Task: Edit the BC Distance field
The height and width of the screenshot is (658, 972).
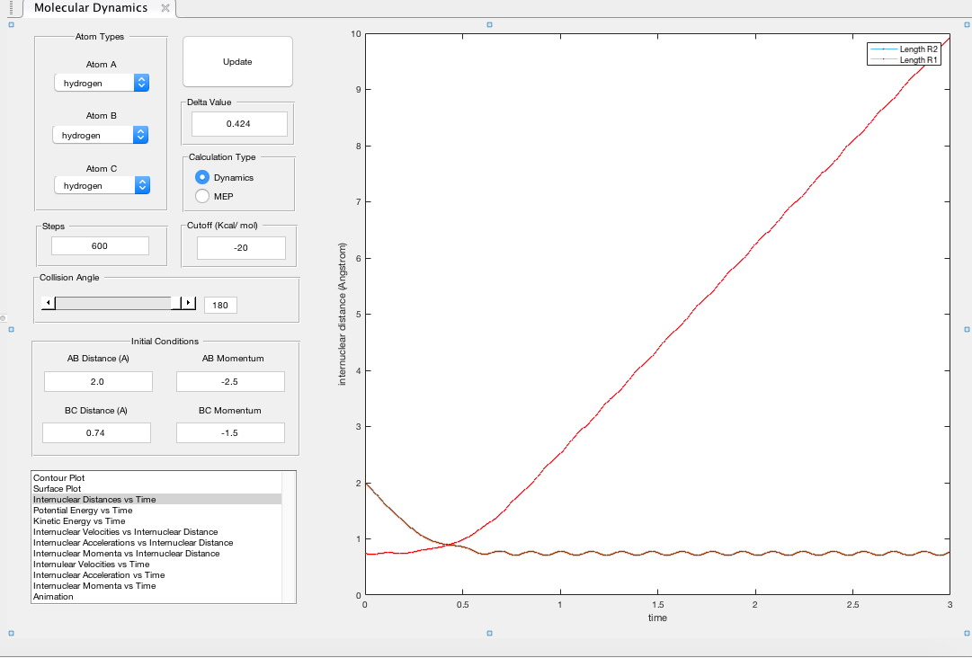Action: pos(97,432)
